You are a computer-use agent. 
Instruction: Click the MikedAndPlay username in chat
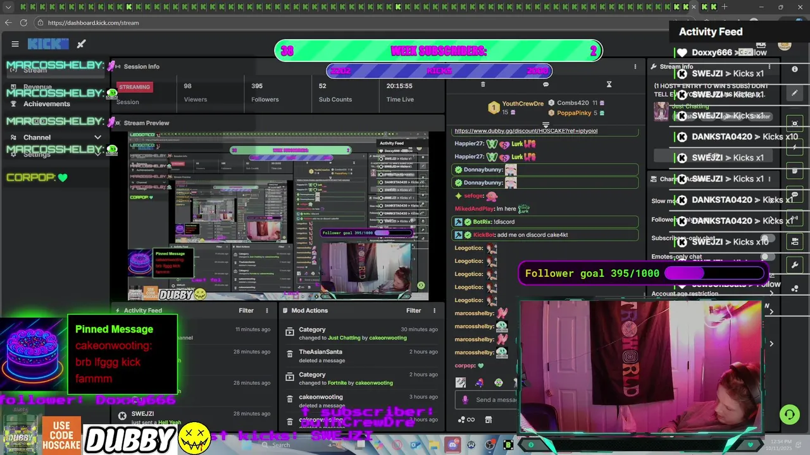click(475, 209)
